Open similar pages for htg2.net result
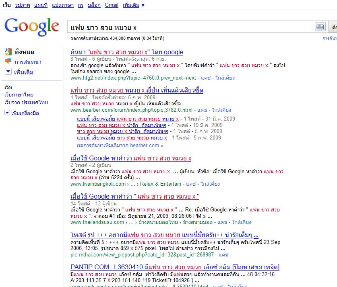 coord(225,78)
